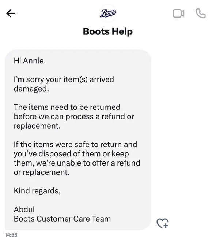The image size is (216, 249).
Task: Add a heart reaction to the message
Action: [x=162, y=223]
